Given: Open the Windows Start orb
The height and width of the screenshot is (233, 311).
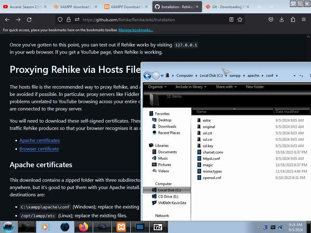Looking at the screenshot, I should (x=8, y=227).
